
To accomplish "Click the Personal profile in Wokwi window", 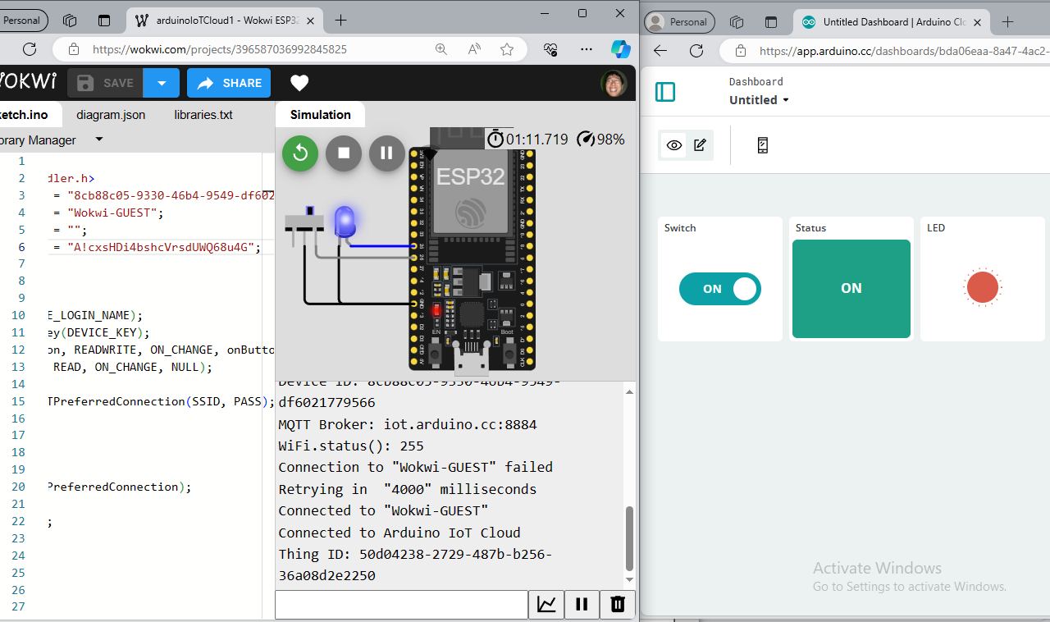I will point(22,21).
